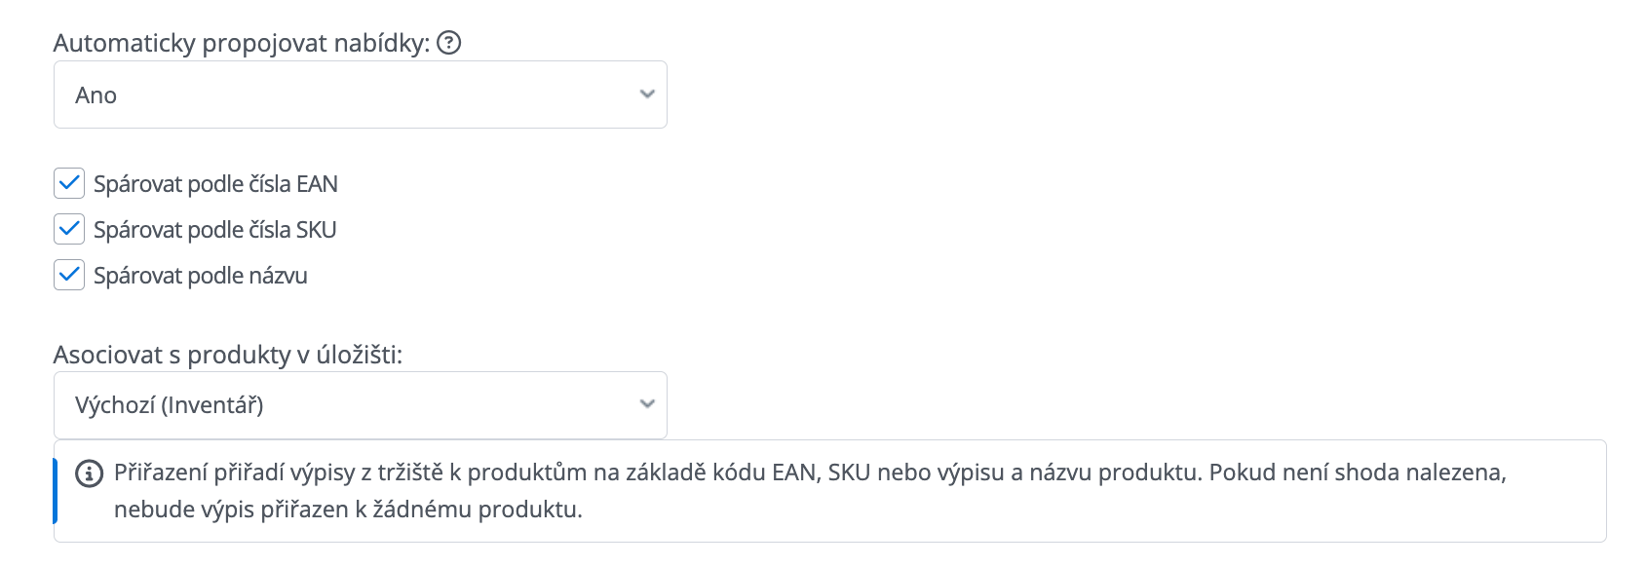
Task: Toggle the Spárovat podle čísla SKU checkbox
Action: pos(69,229)
